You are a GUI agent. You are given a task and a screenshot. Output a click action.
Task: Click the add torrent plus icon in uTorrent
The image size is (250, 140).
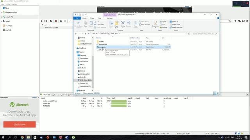(42, 21)
